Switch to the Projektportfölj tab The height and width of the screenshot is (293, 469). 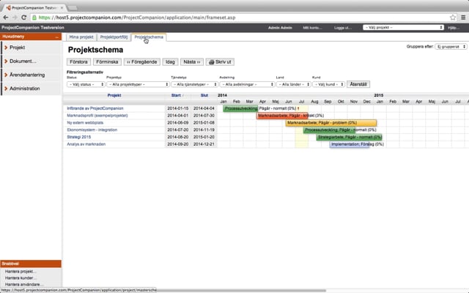coord(114,37)
